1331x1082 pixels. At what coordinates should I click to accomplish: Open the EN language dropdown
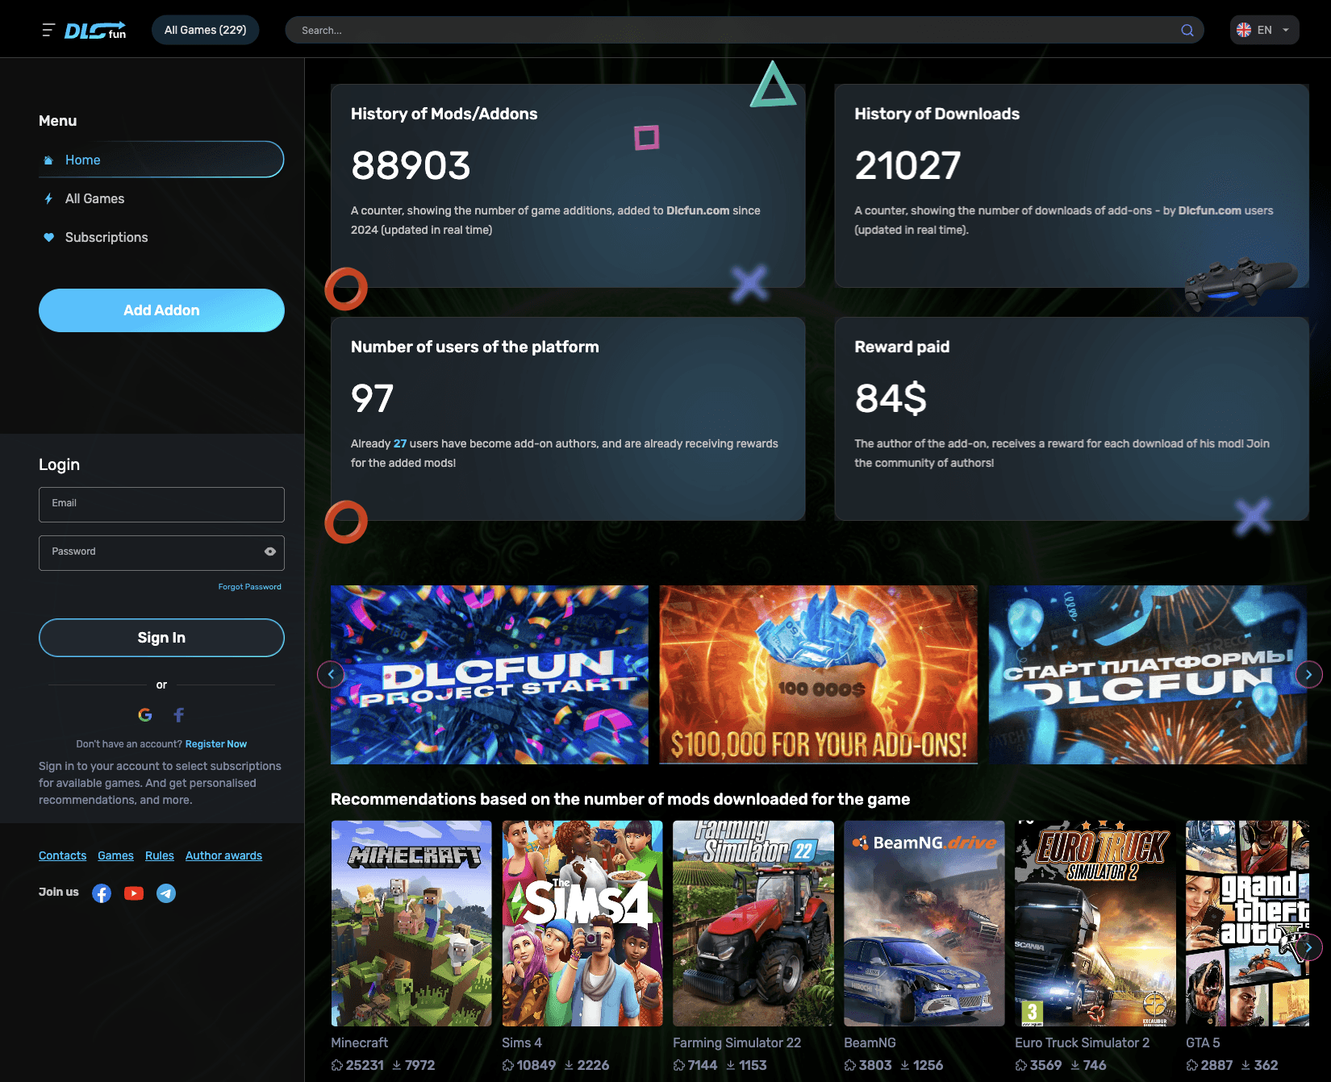coord(1264,30)
